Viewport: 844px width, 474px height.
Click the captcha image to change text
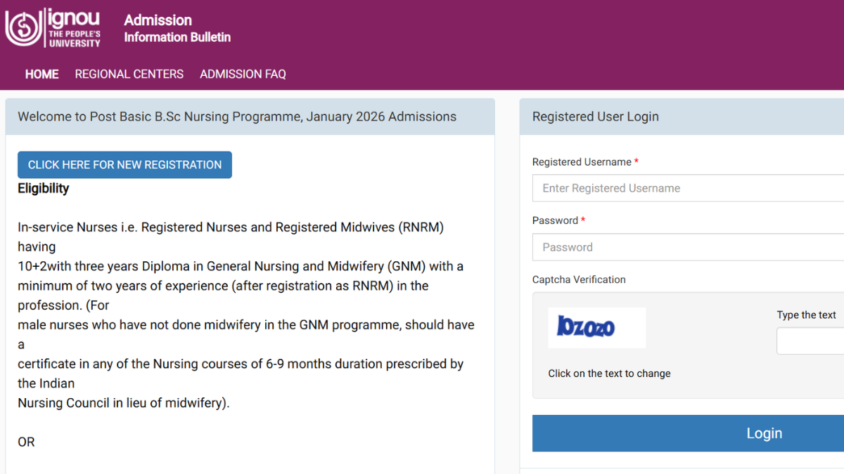click(x=596, y=328)
